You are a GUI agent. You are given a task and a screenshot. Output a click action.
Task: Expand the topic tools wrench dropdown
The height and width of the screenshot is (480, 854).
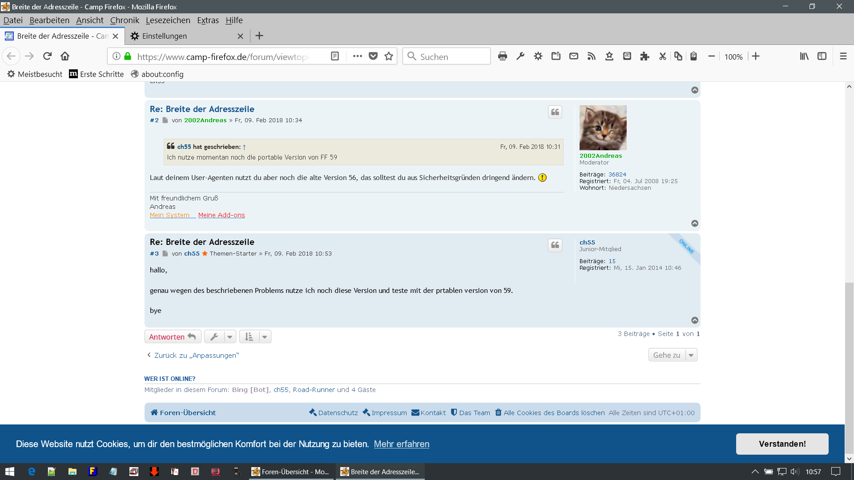(x=220, y=337)
